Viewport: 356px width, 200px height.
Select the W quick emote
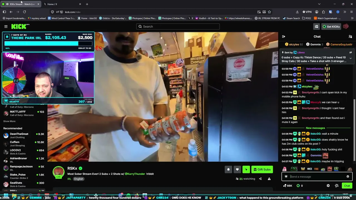[303, 169]
